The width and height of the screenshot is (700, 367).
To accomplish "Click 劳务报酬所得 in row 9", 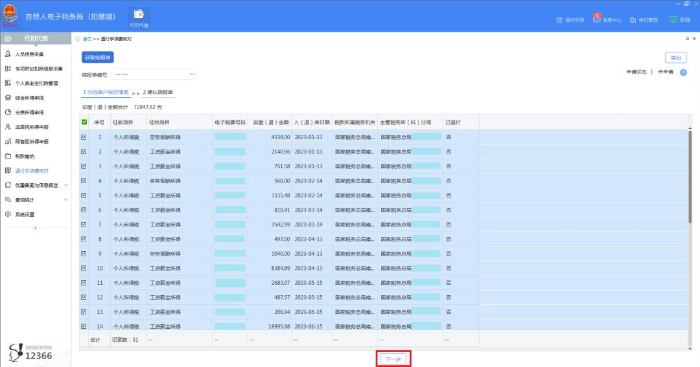I will point(165,254).
